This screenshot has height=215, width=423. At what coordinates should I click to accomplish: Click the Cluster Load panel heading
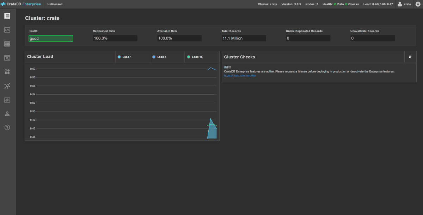(x=40, y=57)
